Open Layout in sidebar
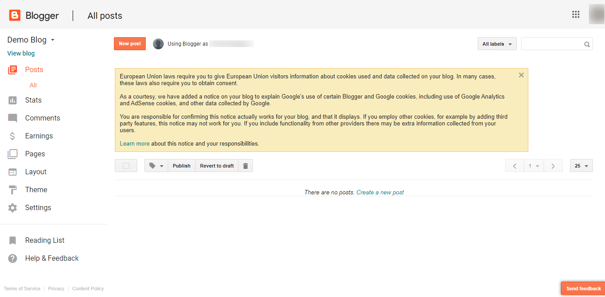This screenshot has width=605, height=297. (x=36, y=172)
